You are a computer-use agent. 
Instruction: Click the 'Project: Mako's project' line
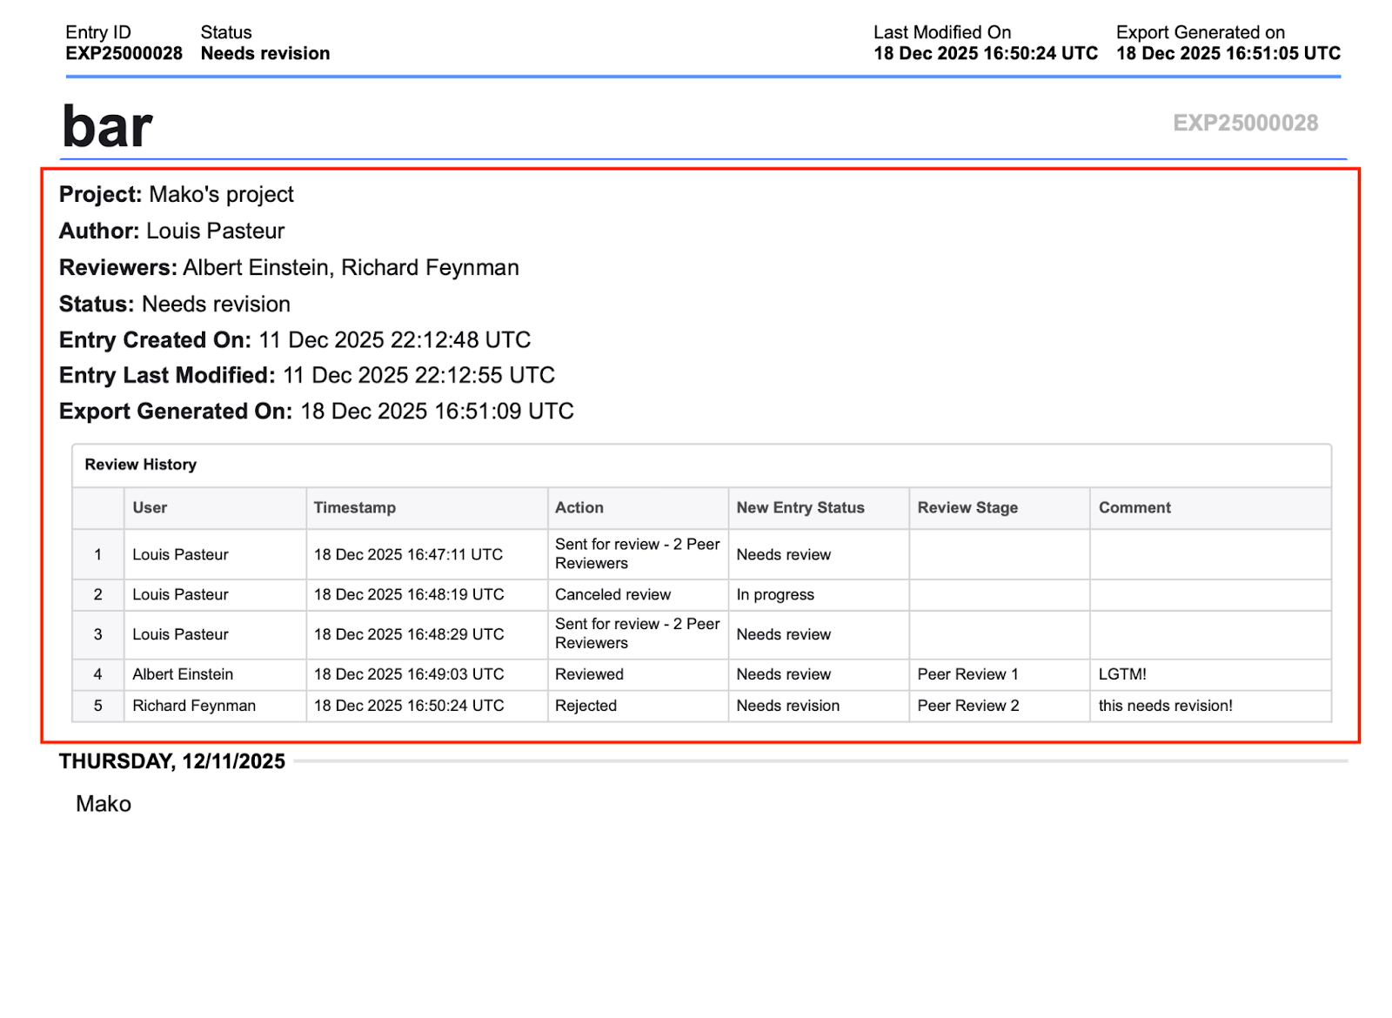tap(176, 195)
